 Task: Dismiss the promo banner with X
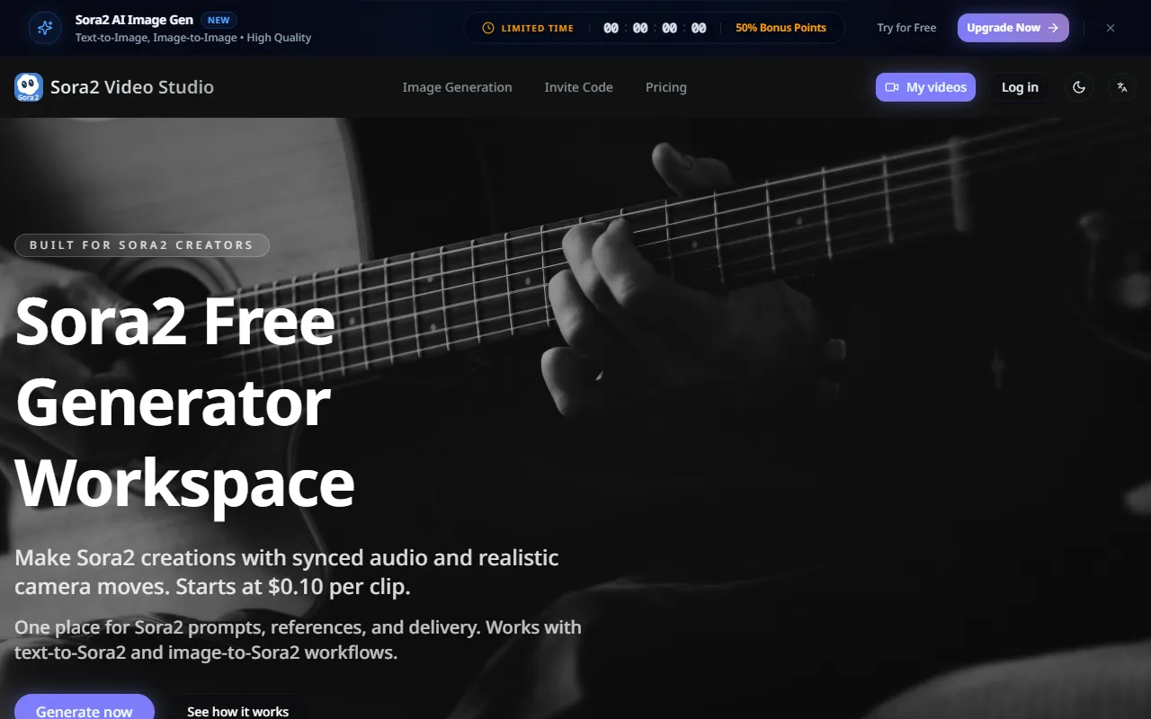(1111, 28)
